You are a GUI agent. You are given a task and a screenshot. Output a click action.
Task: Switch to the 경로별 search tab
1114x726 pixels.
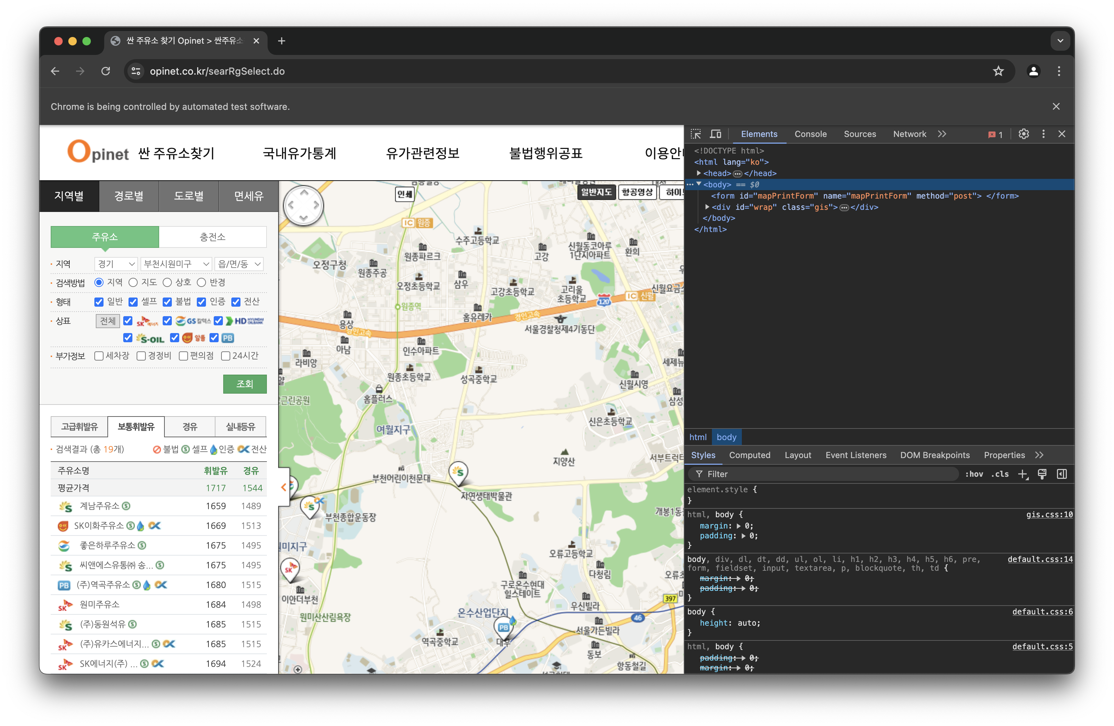point(129,196)
